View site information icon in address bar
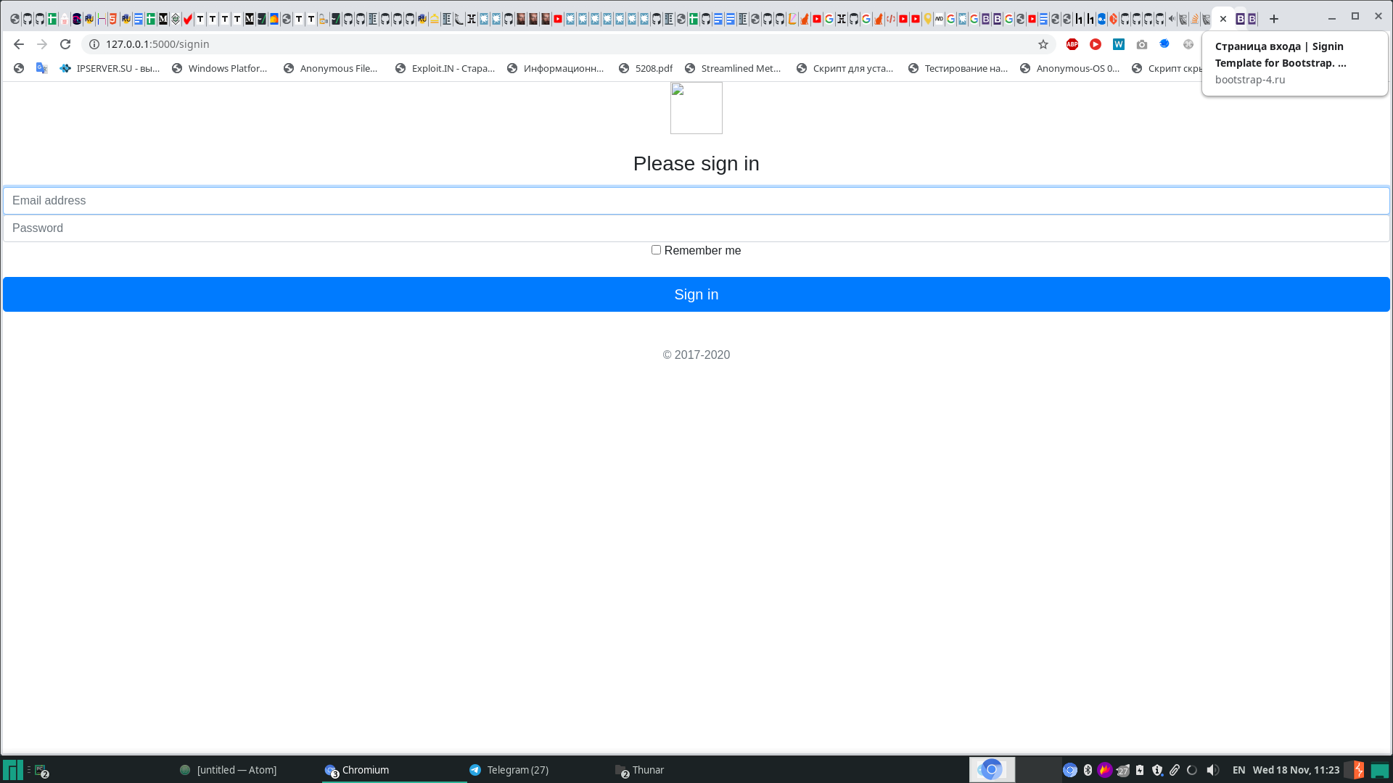This screenshot has width=1393, height=783. pyautogui.click(x=94, y=44)
